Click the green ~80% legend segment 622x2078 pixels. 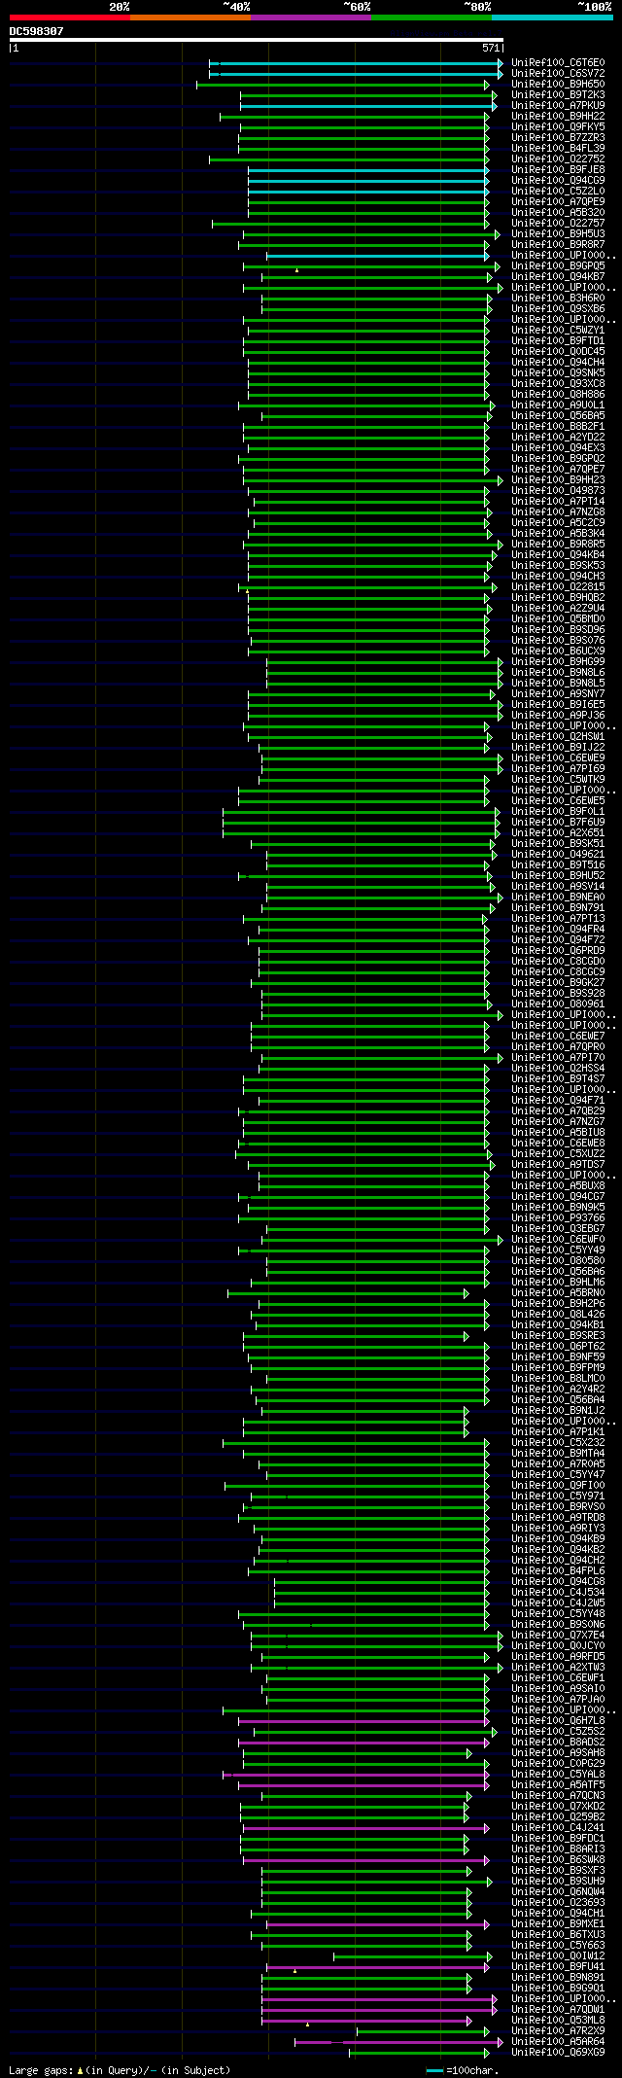tap(431, 18)
